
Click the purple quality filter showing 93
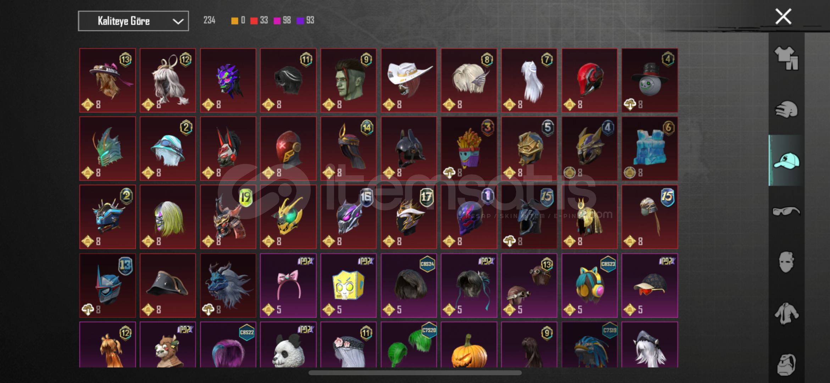coord(306,21)
